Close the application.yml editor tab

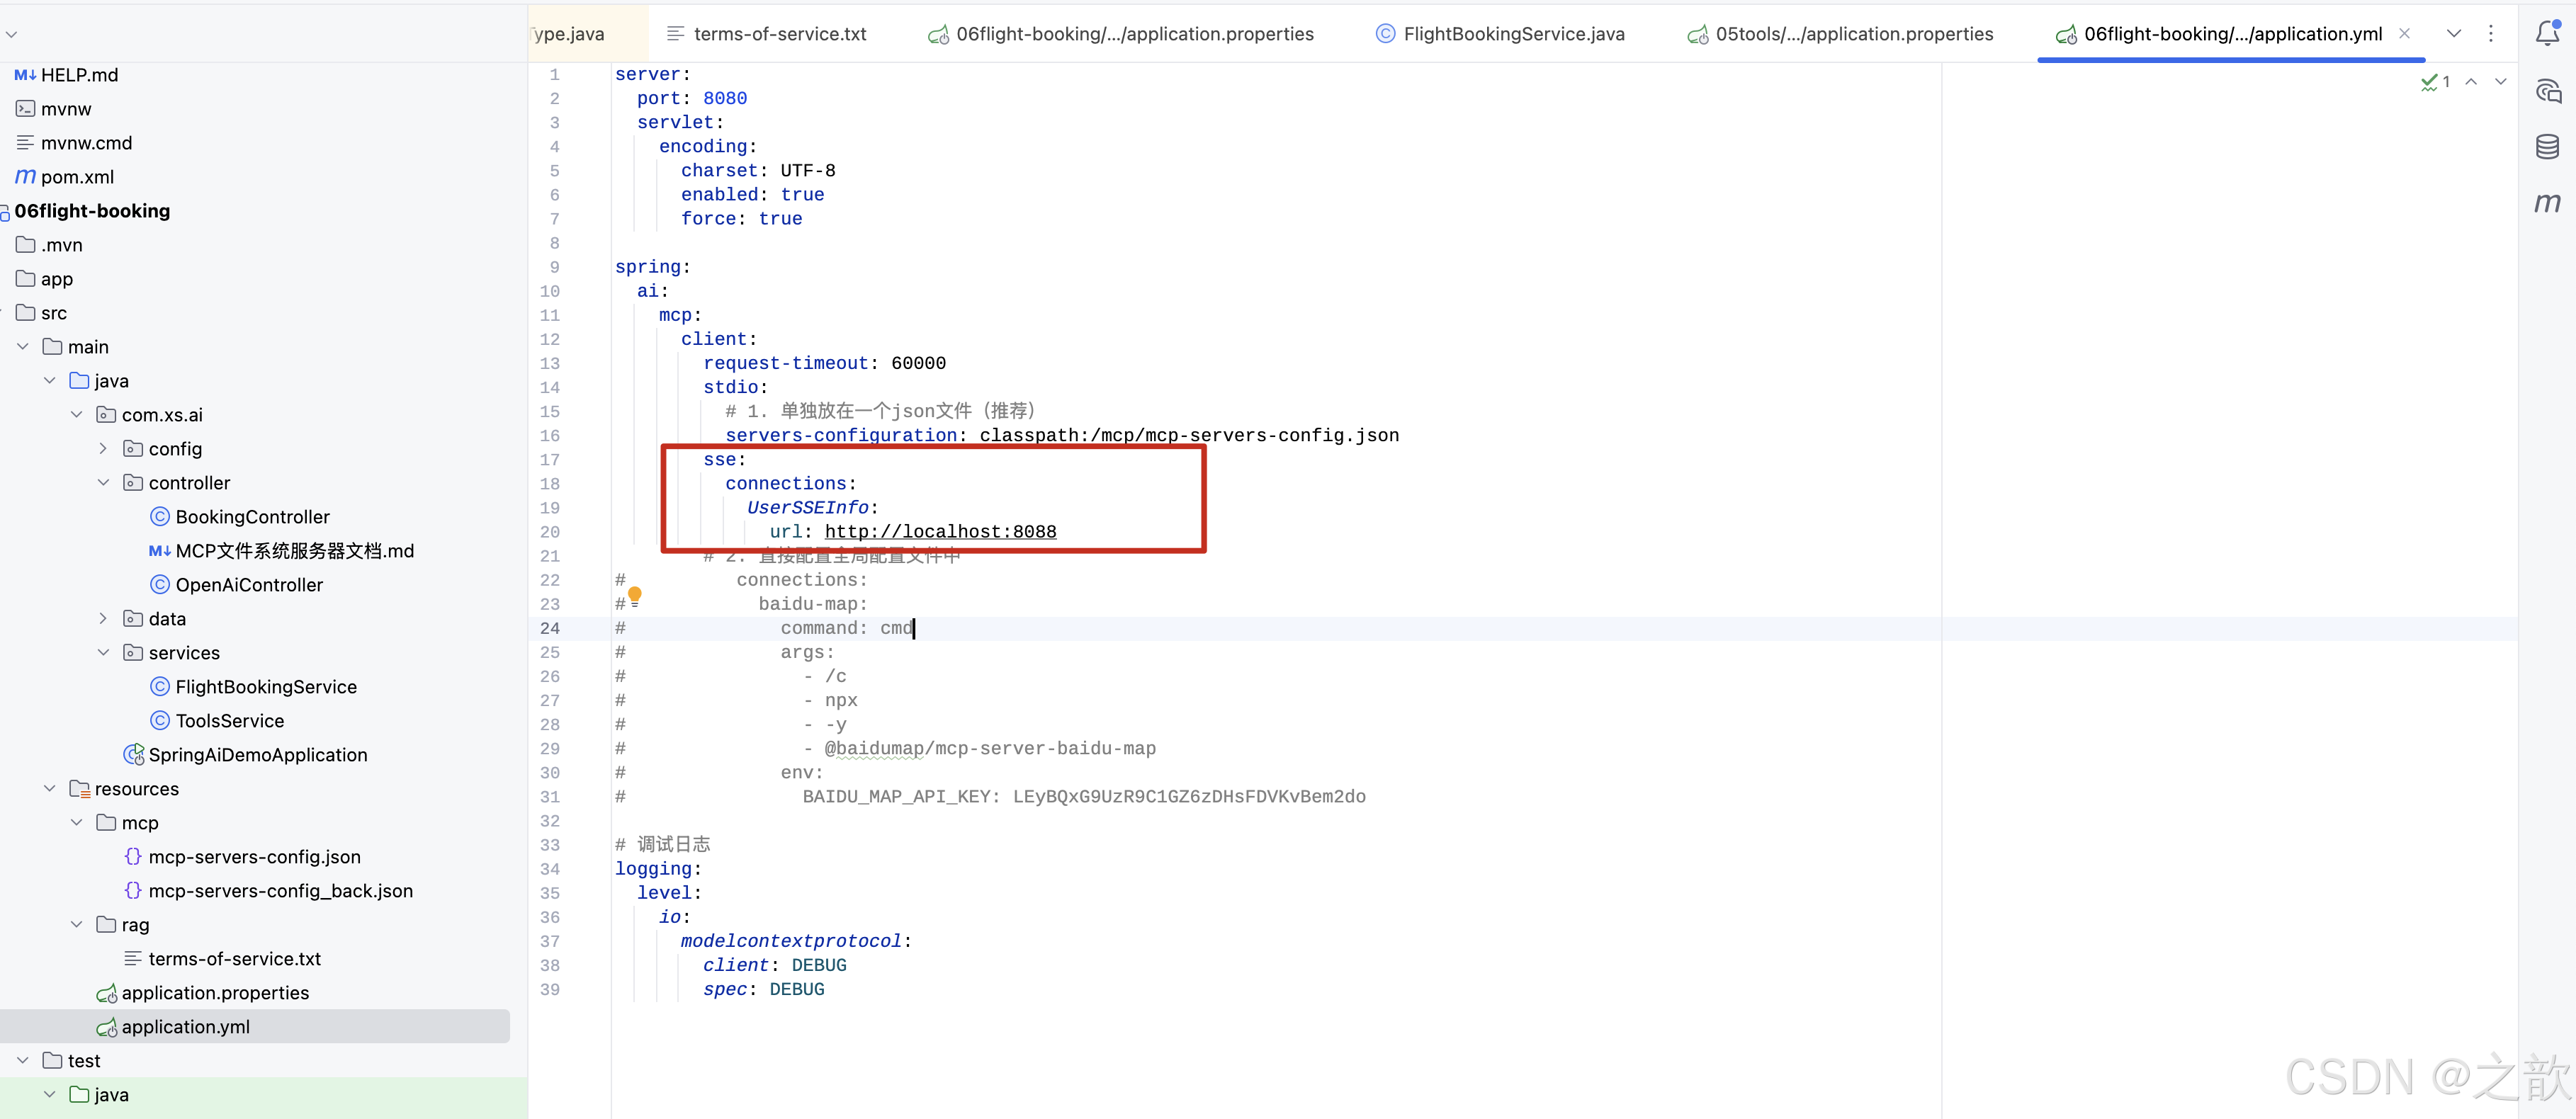[x=2404, y=34]
